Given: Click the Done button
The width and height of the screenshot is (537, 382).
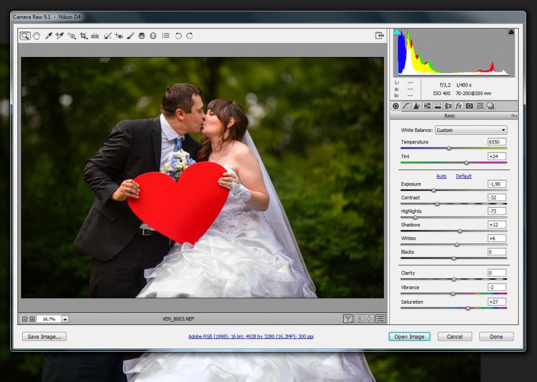Looking at the screenshot, I should click(496, 336).
